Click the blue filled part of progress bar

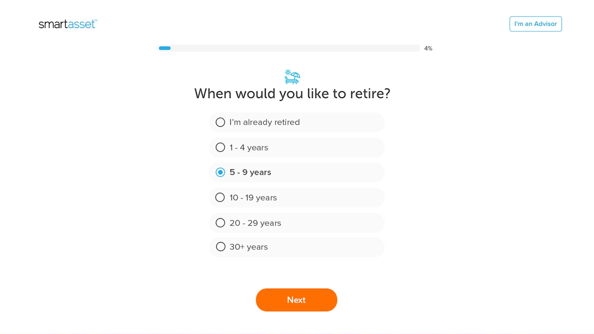point(165,48)
